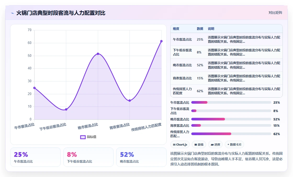Click the 说明 table column header
Screen dimensions: 293x177
(x=211, y=29)
